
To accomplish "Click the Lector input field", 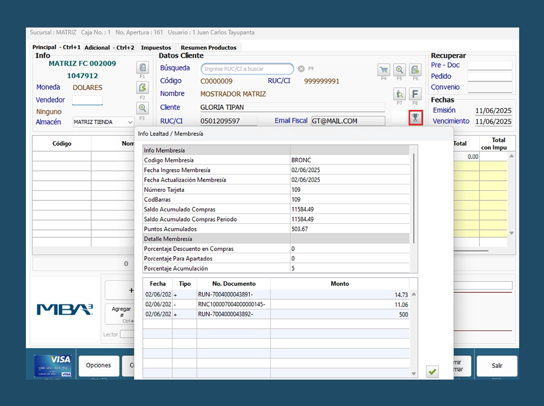I will [x=127, y=334].
